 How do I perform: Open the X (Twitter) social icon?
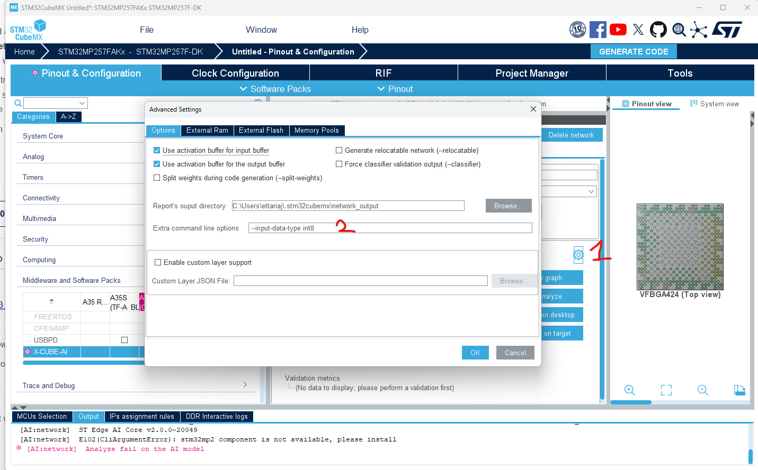[x=638, y=30]
